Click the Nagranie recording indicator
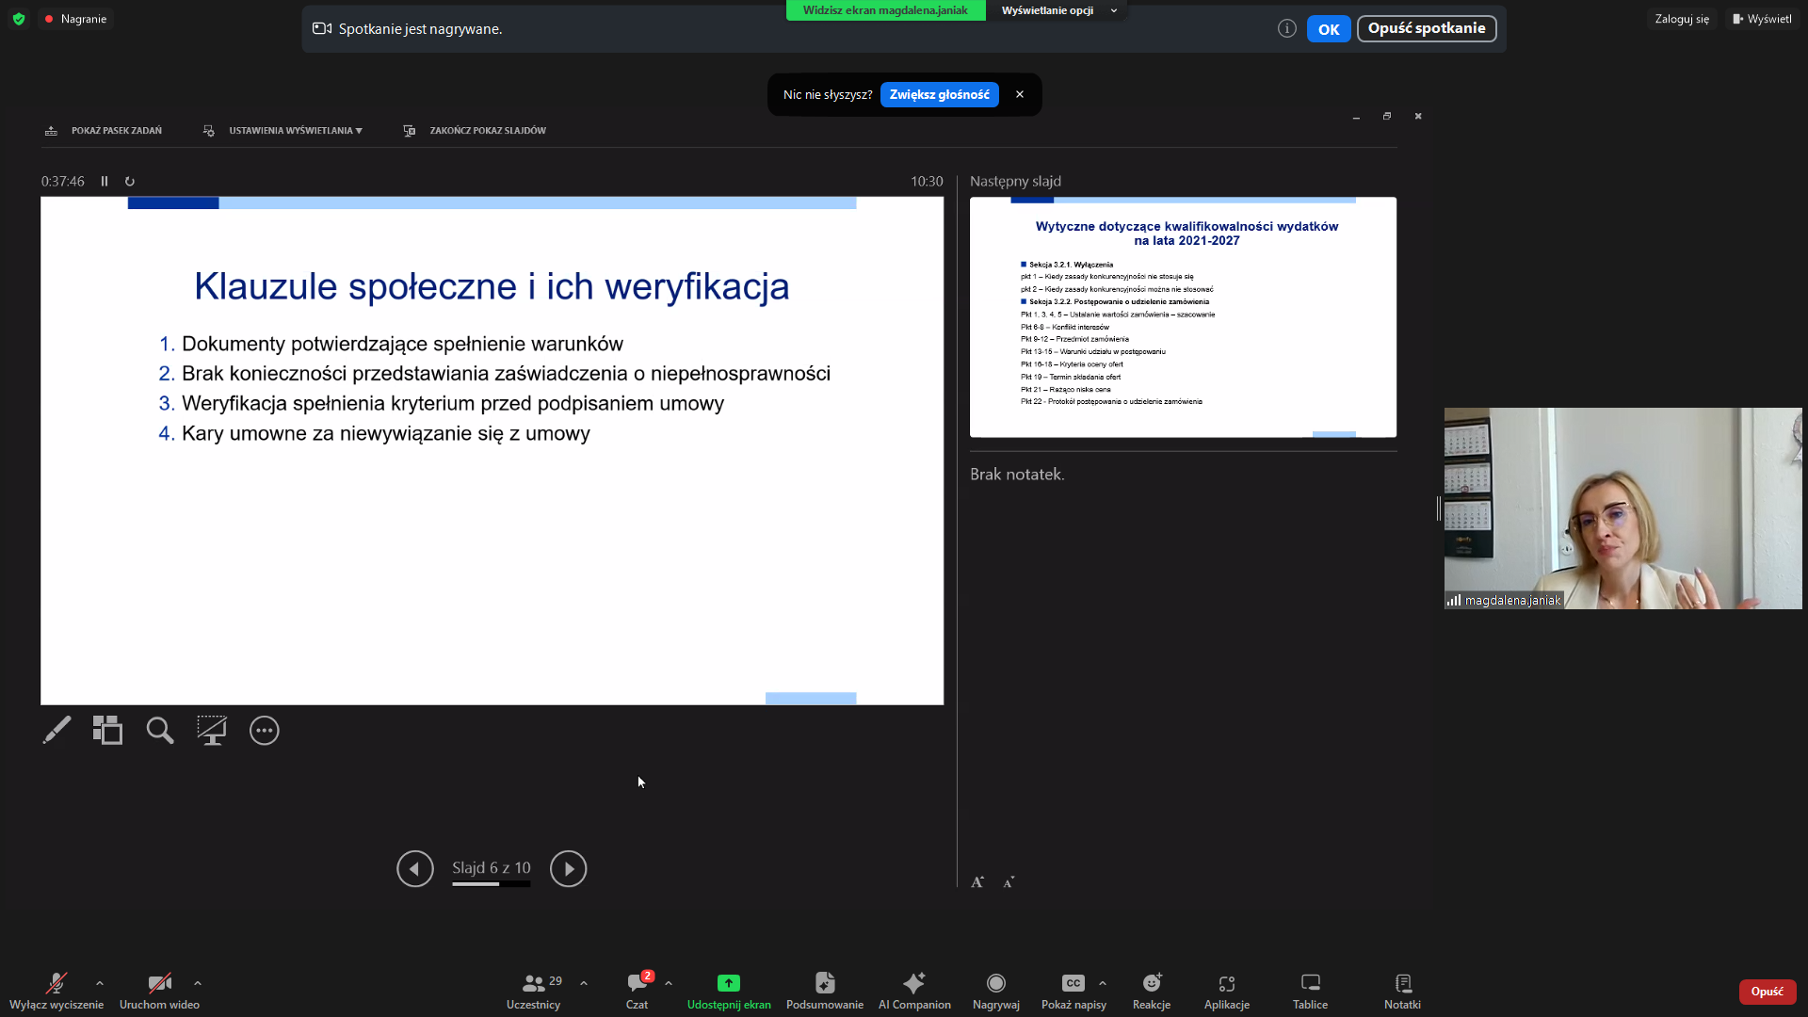The height and width of the screenshot is (1017, 1808). [x=75, y=19]
